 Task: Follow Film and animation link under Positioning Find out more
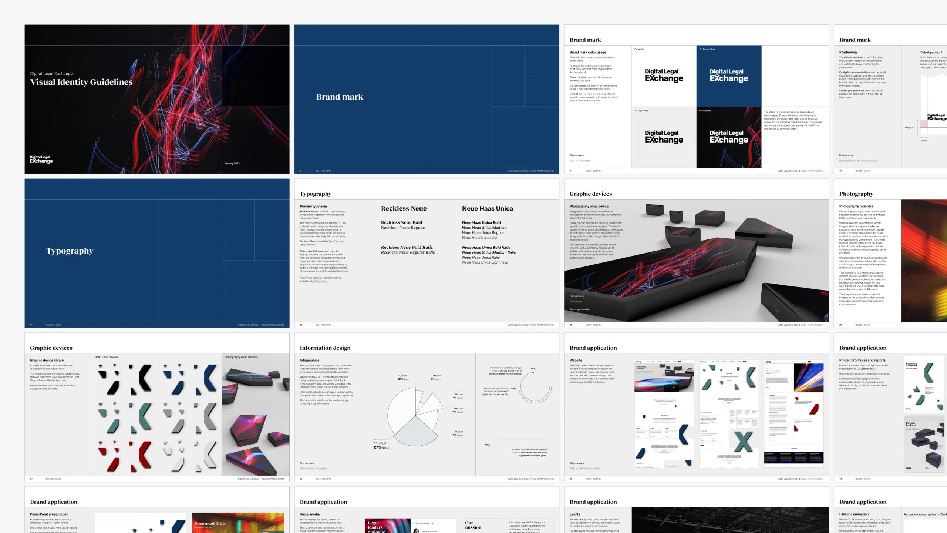point(869,161)
